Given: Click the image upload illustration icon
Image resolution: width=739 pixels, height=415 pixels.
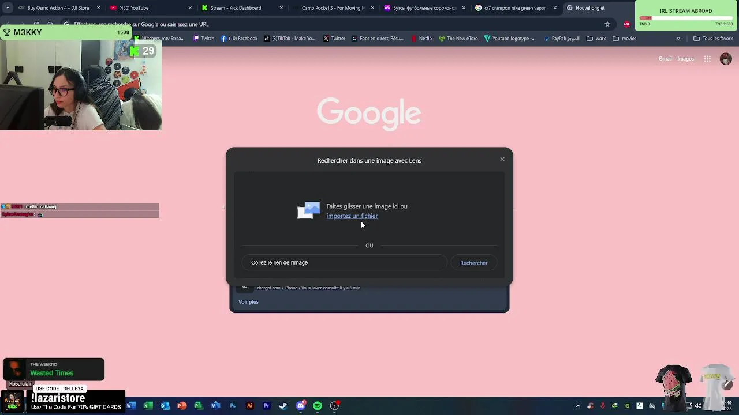Looking at the screenshot, I should (308, 210).
